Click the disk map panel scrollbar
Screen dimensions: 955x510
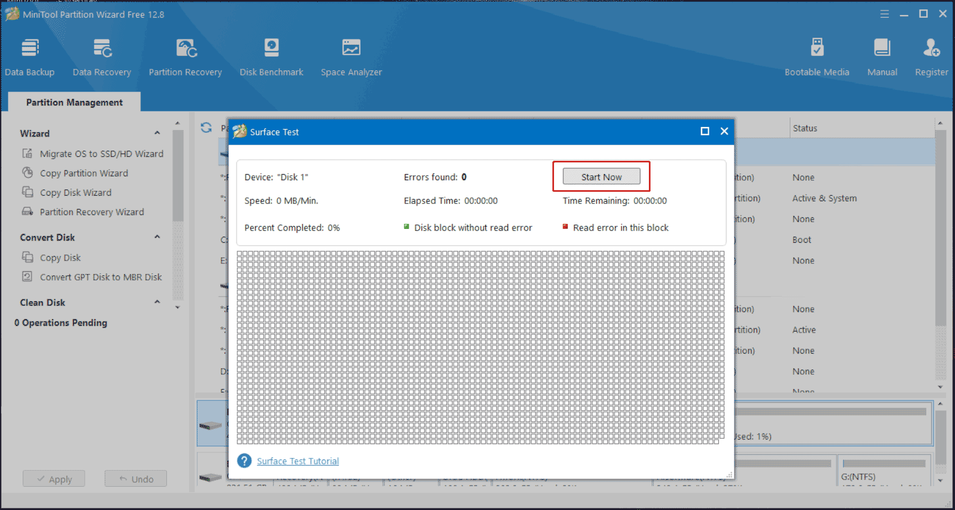tap(940, 442)
